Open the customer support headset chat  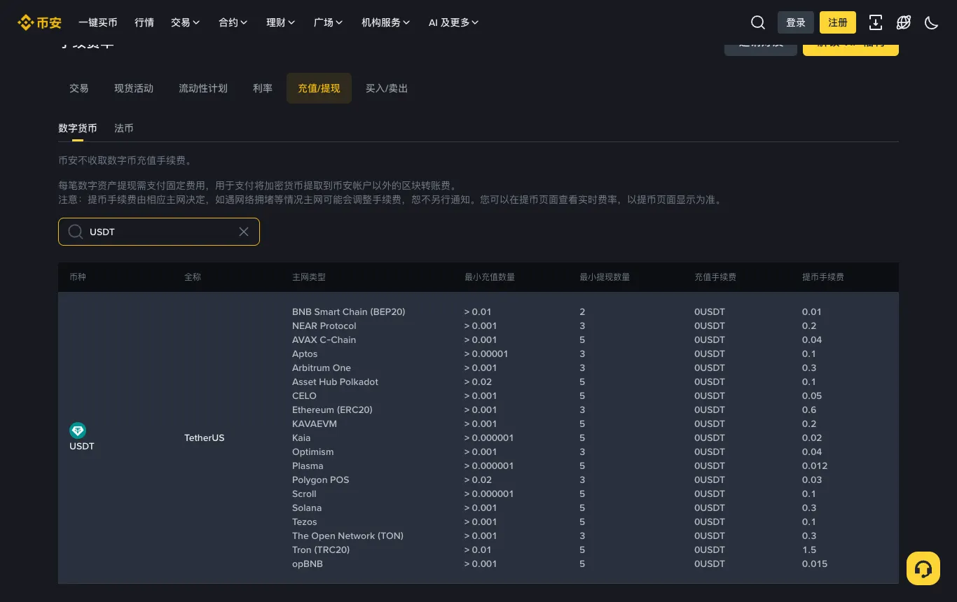923,568
